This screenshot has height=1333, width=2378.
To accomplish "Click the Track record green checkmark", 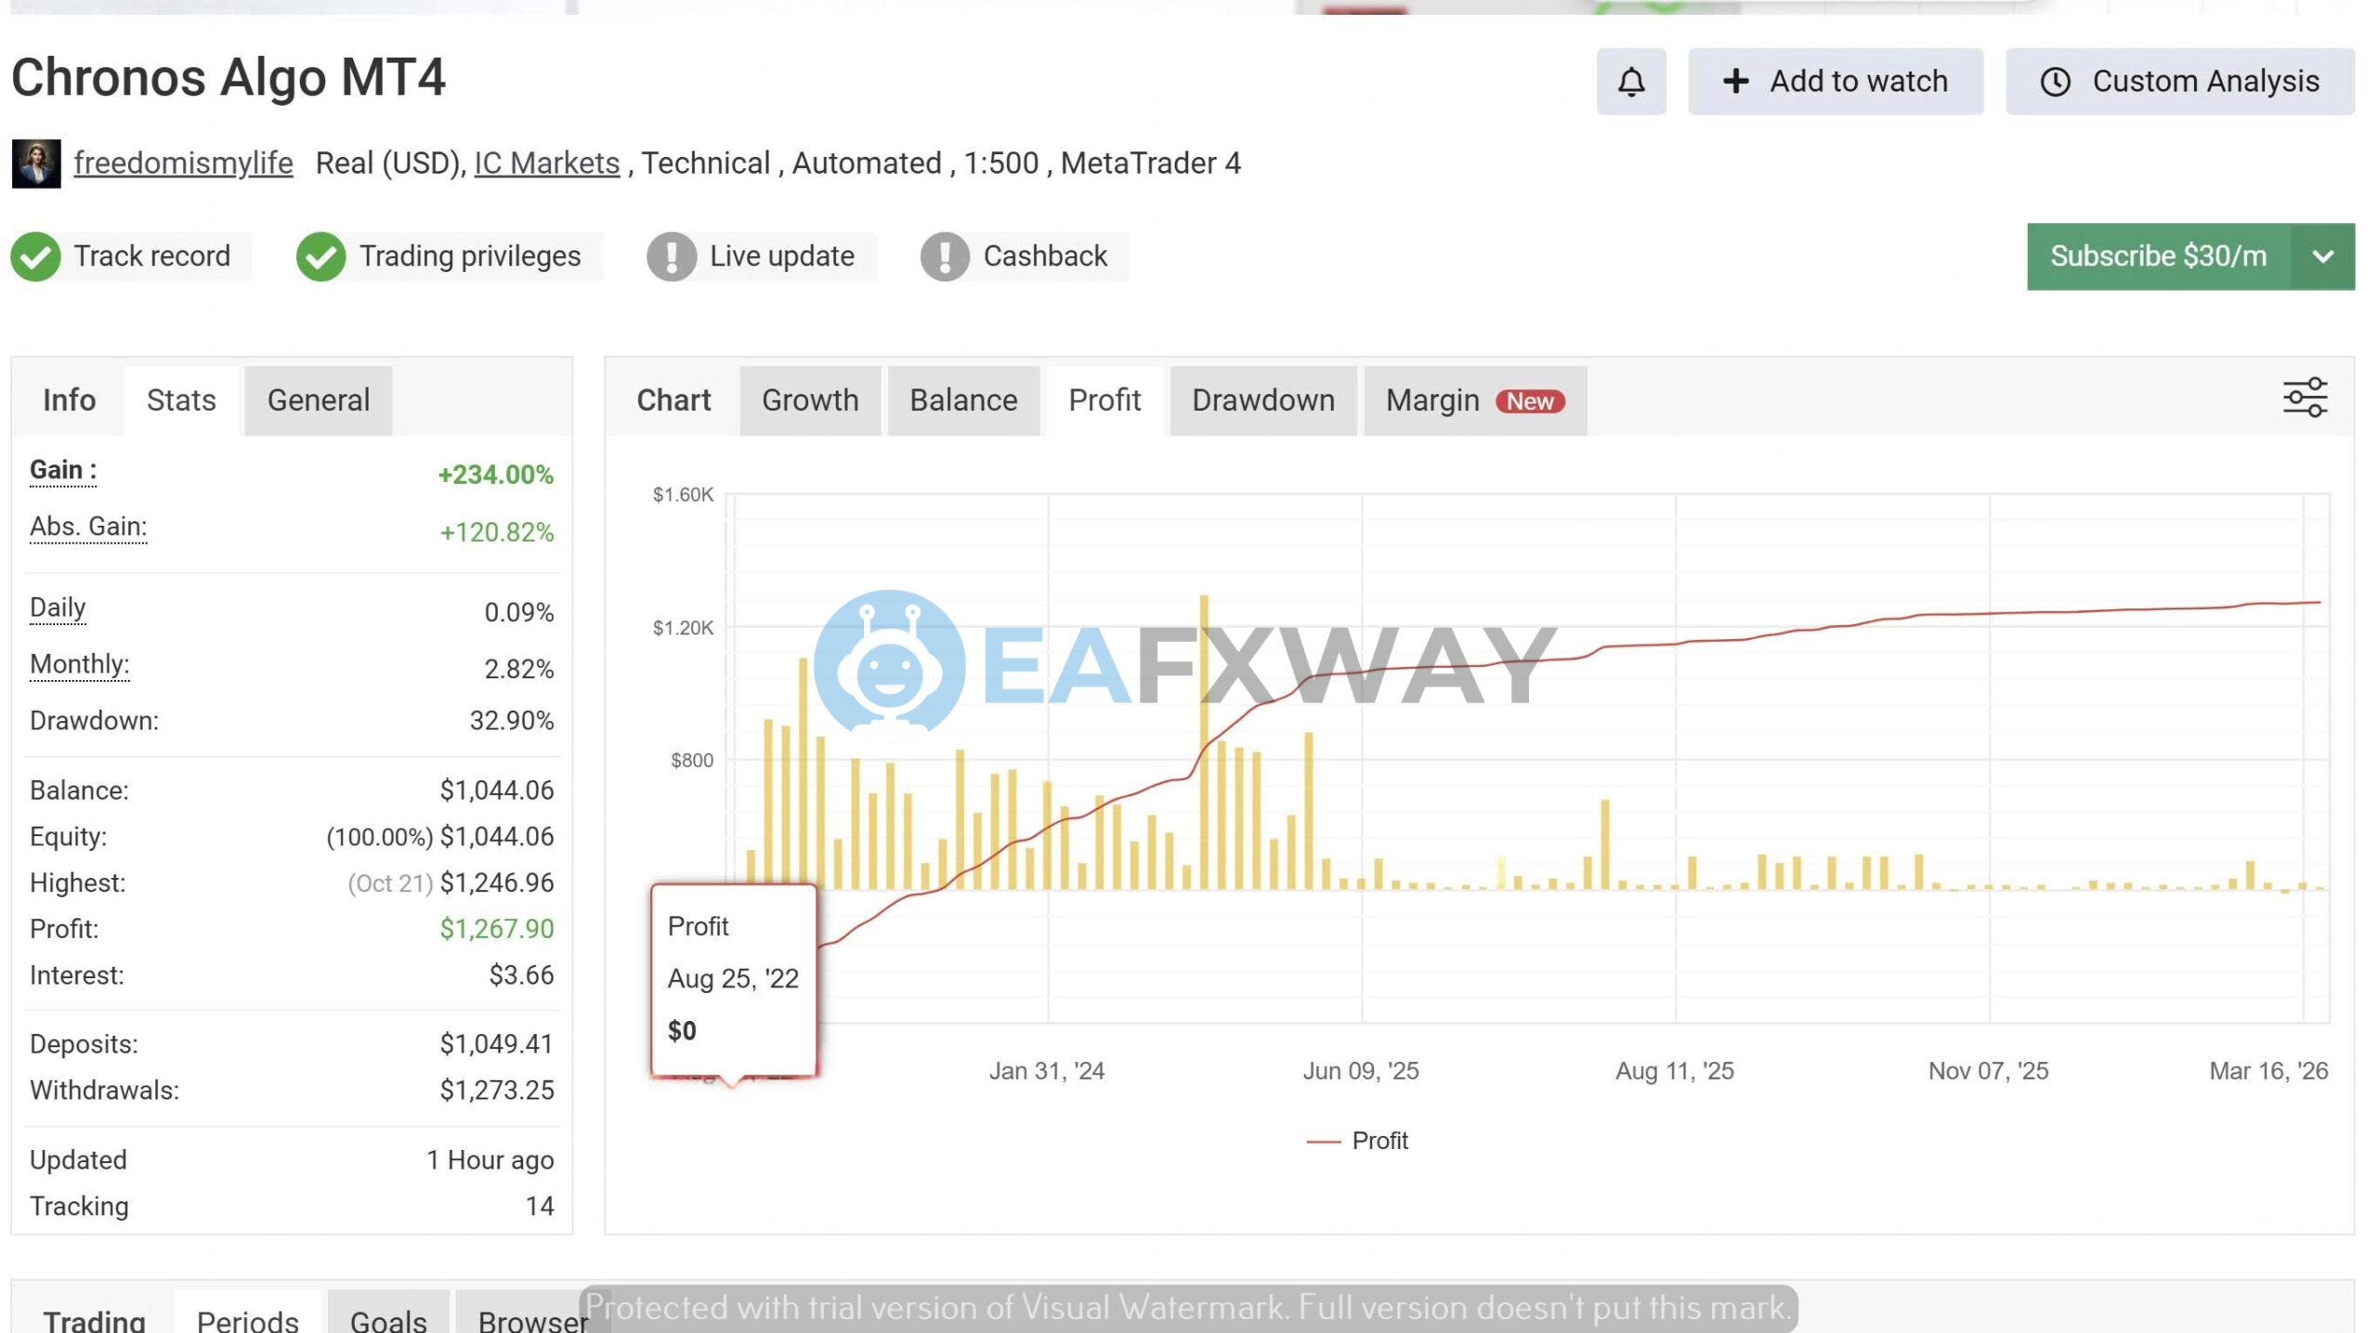I will [36, 256].
